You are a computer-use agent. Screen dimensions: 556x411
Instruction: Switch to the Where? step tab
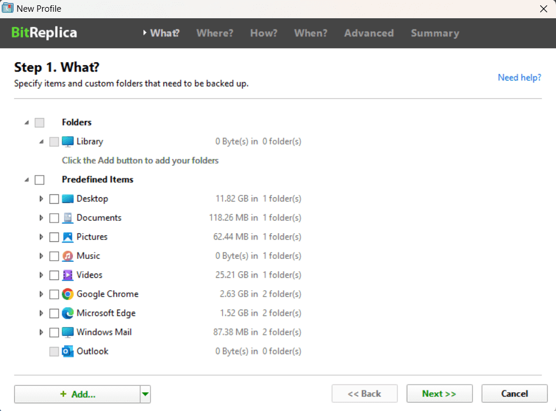[x=215, y=33]
